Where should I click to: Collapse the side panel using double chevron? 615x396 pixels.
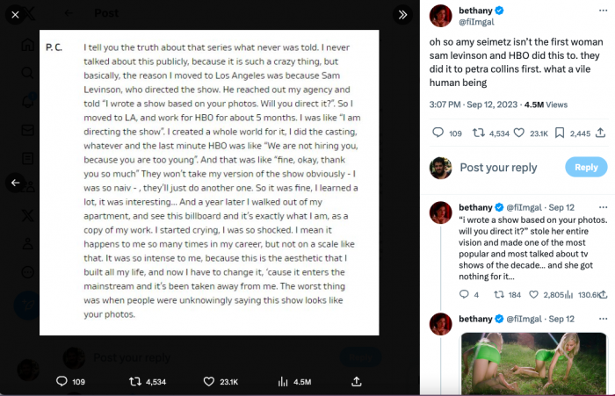click(402, 15)
